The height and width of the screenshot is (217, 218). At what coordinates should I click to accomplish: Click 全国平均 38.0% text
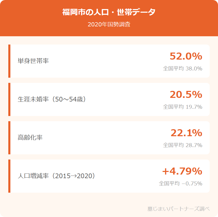pyautogui.click(x=182, y=69)
